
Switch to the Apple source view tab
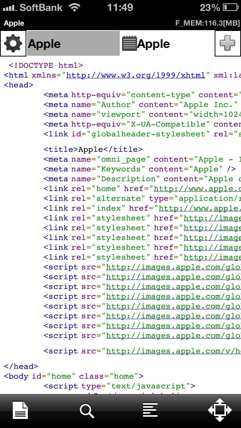(167, 43)
